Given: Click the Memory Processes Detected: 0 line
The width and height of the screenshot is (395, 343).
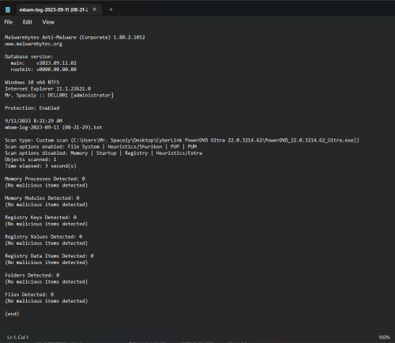Looking at the screenshot, I should [x=45, y=179].
